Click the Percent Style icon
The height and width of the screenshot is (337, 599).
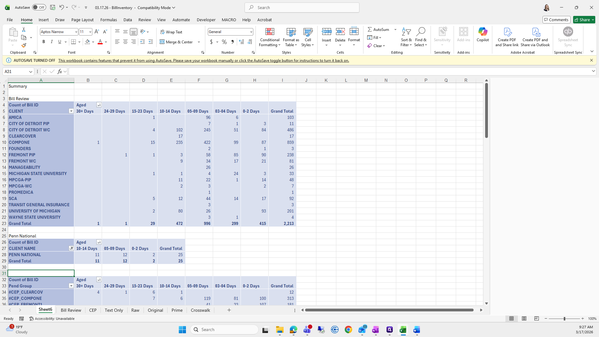(x=224, y=42)
